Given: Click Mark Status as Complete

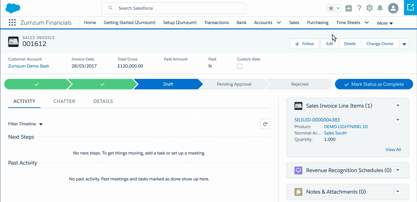Looking at the screenshot, I should coord(374,84).
